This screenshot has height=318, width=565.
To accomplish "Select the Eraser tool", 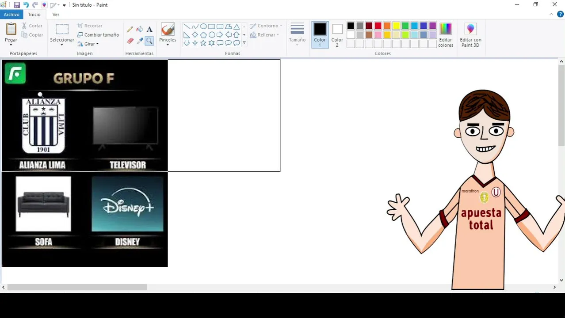I will pyautogui.click(x=130, y=41).
